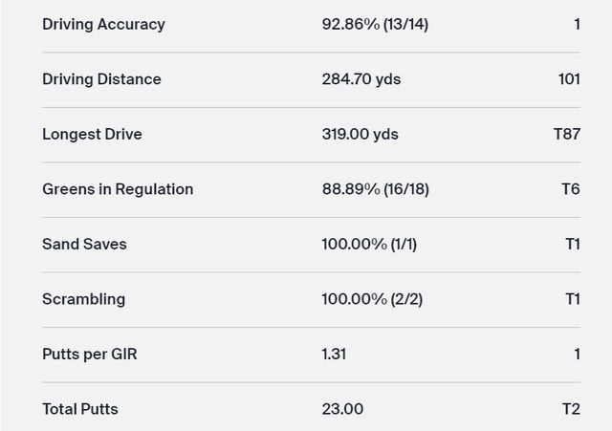Screen dimensions: 612x431
Task: Click the Longest Drive stat label
Action: tap(92, 134)
